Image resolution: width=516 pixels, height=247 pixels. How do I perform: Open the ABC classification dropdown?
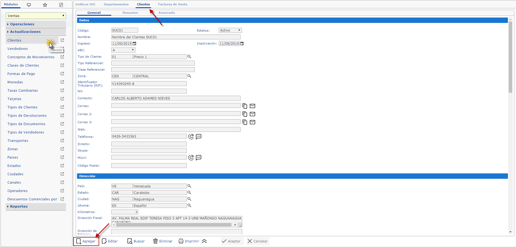coord(123,50)
